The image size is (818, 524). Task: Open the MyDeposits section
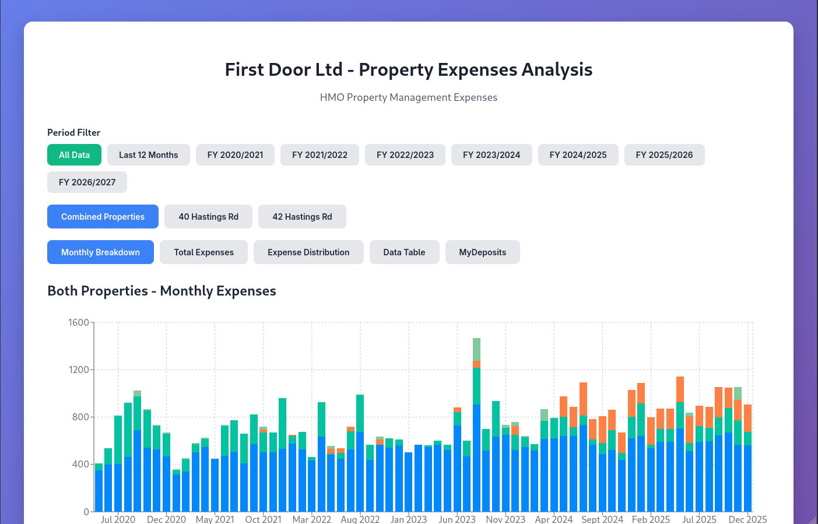(x=482, y=252)
